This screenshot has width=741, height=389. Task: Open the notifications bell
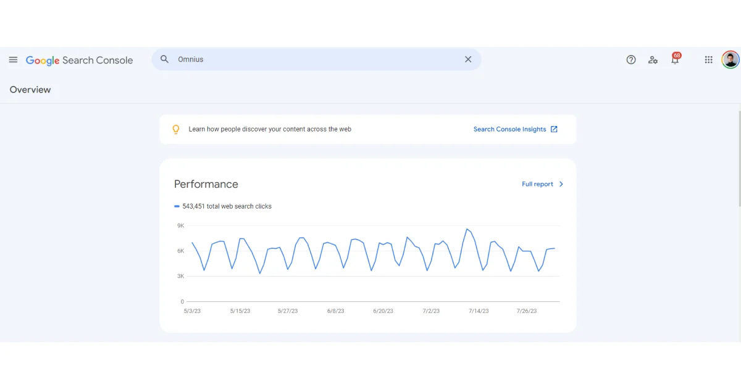[676, 59]
